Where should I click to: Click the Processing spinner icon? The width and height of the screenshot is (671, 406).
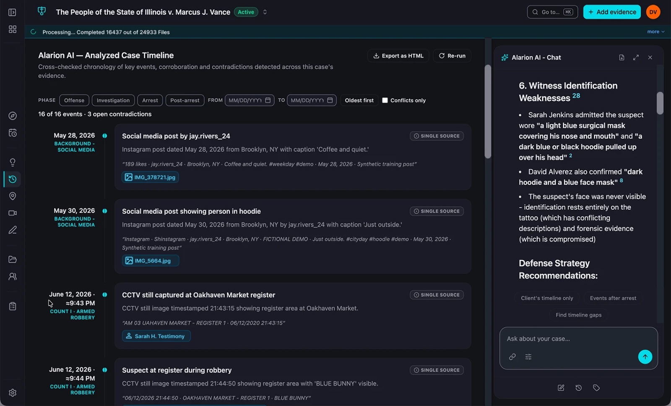point(34,32)
